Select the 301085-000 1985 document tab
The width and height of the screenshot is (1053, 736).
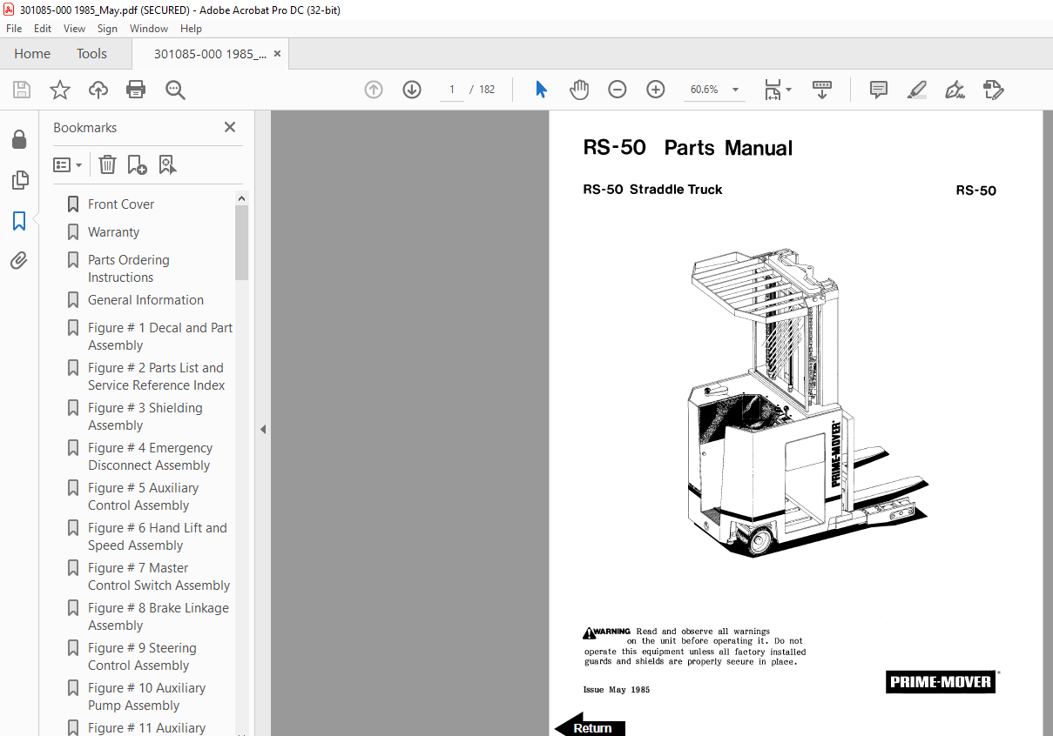click(x=210, y=54)
